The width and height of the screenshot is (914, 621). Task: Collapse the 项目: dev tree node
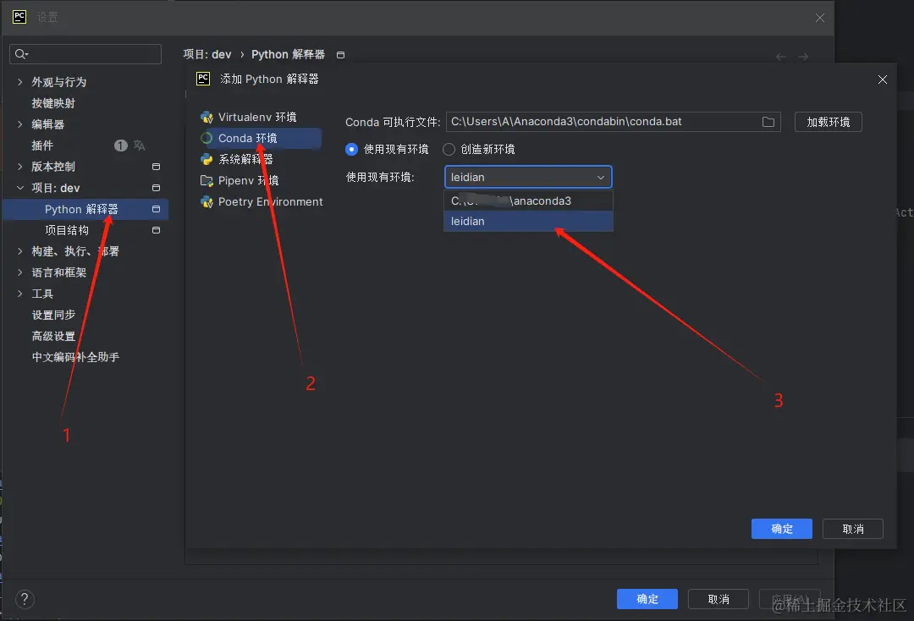(19, 188)
